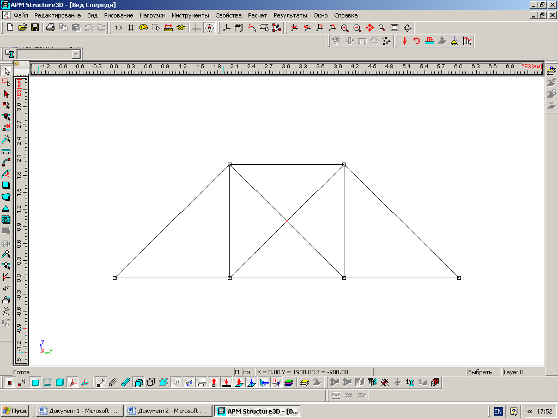Click the 'Layer 0' status bar entry

click(x=523, y=372)
